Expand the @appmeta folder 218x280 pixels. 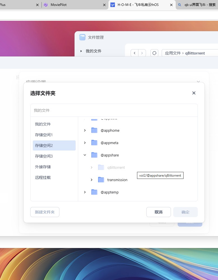pos(85,143)
